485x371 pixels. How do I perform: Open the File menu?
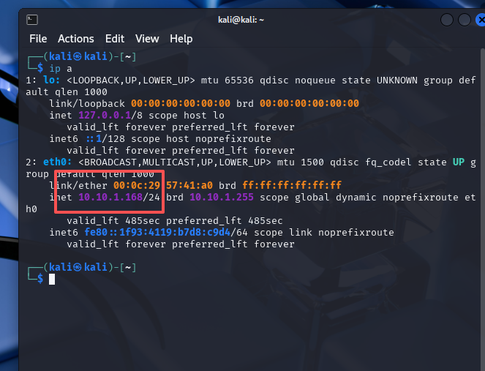[38, 39]
